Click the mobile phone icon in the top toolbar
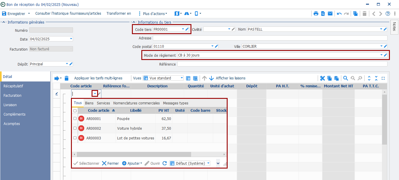 point(196,14)
